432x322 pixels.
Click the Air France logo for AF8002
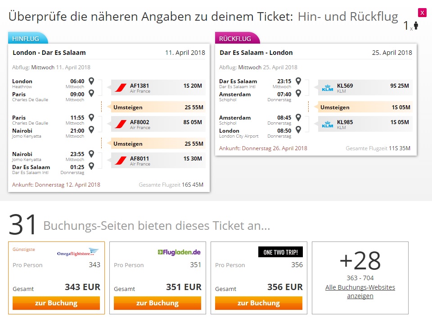121,124
